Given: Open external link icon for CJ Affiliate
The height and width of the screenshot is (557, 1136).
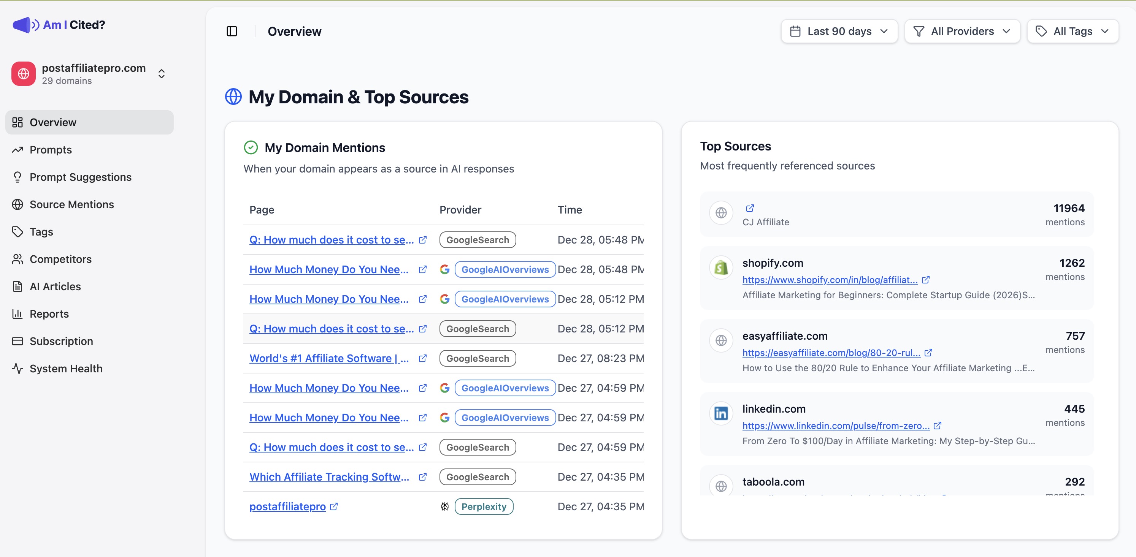Looking at the screenshot, I should pos(750,208).
